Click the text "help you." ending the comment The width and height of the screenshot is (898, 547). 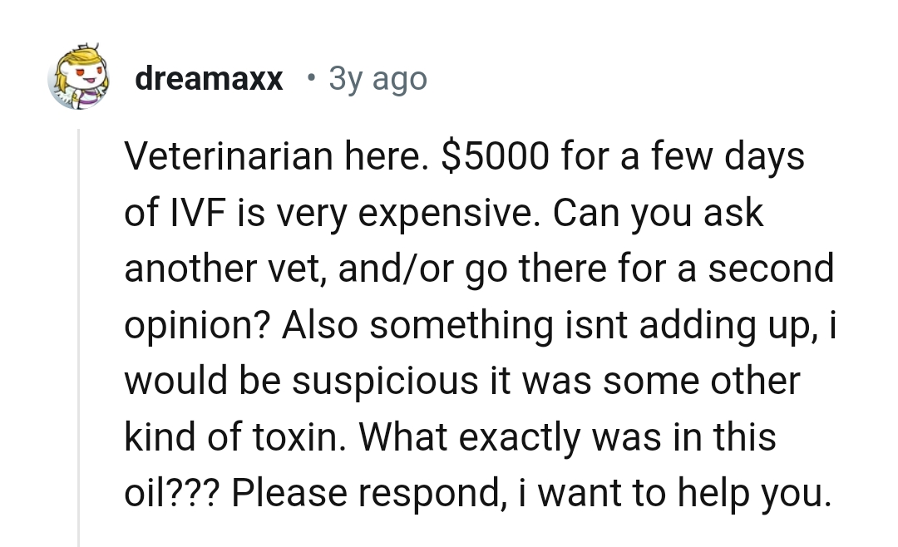(756, 494)
